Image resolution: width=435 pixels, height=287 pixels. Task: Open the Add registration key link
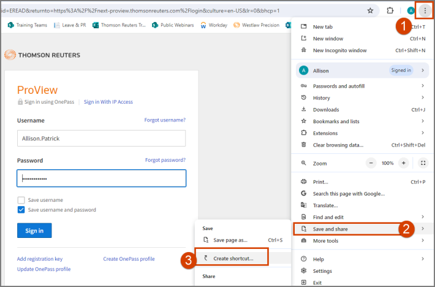[40, 259]
